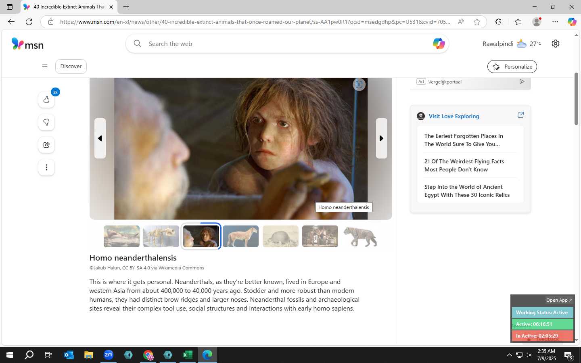Go to next slide arrow
The image size is (581, 363).
382,138
